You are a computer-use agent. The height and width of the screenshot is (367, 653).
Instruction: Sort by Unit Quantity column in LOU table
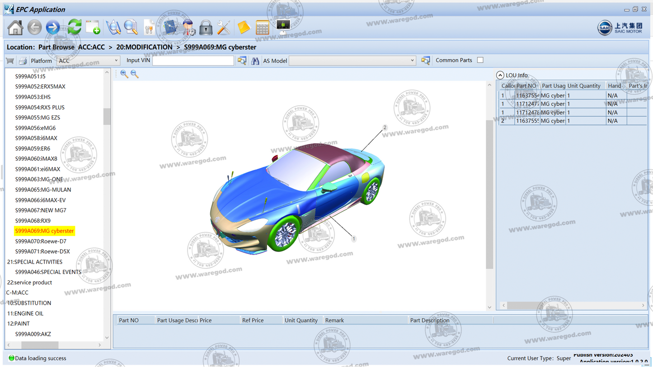pyautogui.click(x=586, y=86)
